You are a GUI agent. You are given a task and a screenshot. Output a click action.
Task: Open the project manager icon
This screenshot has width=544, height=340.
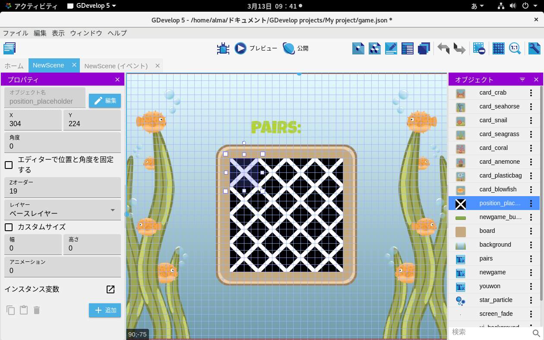coord(9,48)
